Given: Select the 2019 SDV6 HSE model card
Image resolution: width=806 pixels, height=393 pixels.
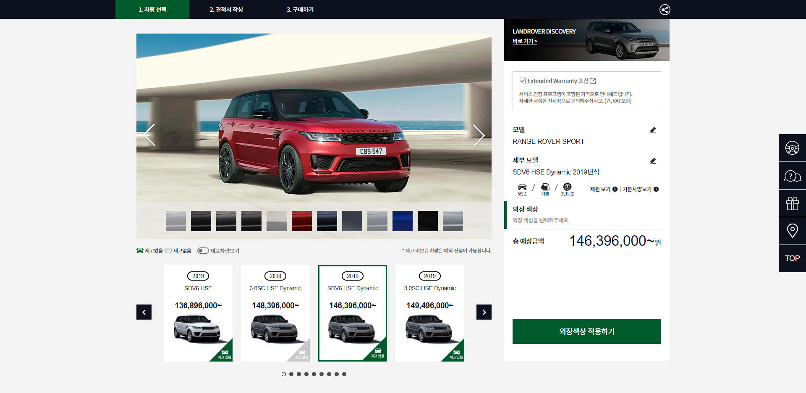Looking at the screenshot, I should tap(198, 313).
